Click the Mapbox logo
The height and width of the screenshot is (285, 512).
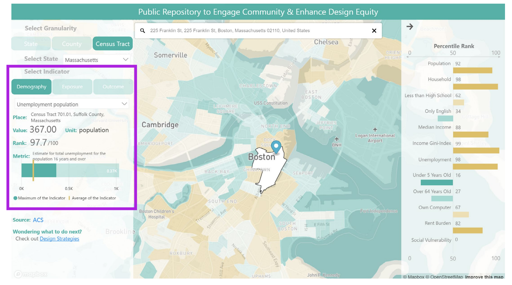(31, 274)
